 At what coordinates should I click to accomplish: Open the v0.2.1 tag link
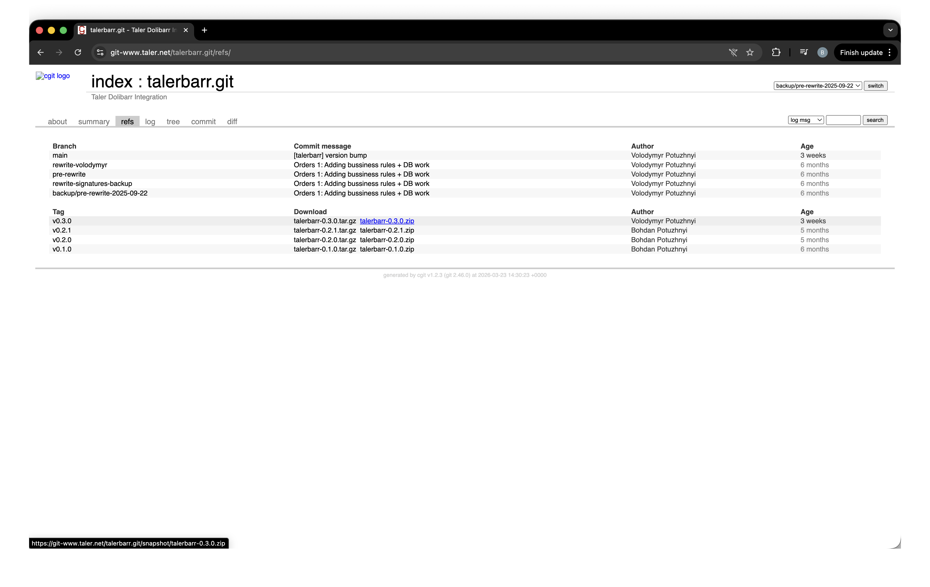pos(62,230)
